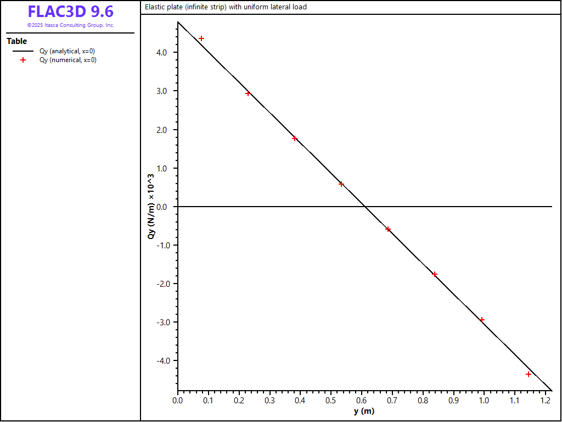Image resolution: width=562 pixels, height=422 pixels.
Task: Click the y (m) horizontal axis label
Action: pyautogui.click(x=364, y=412)
